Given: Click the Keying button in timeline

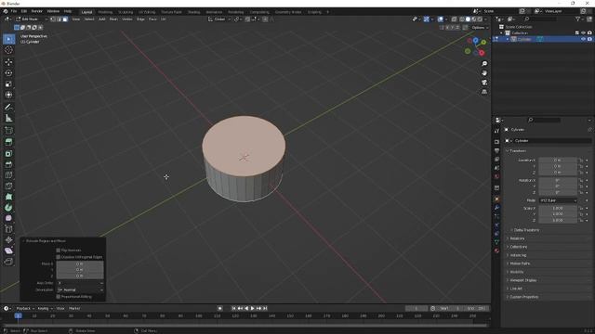Looking at the screenshot, I should point(45,308).
